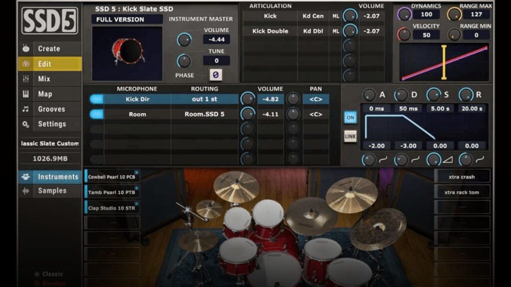Click the Velocity value 50
This screenshot has width=511, height=287.
pyautogui.click(x=426, y=35)
